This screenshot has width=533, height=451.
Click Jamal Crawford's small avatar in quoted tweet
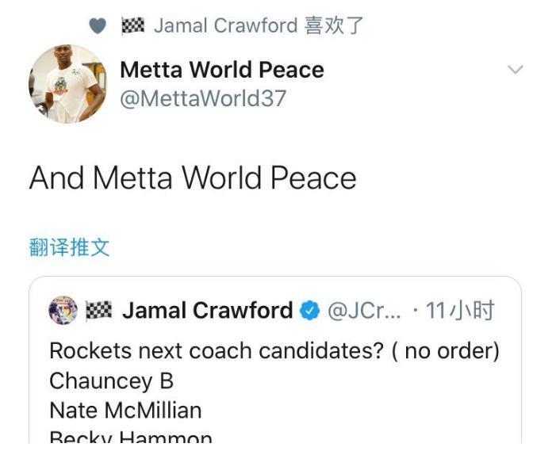pyautogui.click(x=63, y=311)
